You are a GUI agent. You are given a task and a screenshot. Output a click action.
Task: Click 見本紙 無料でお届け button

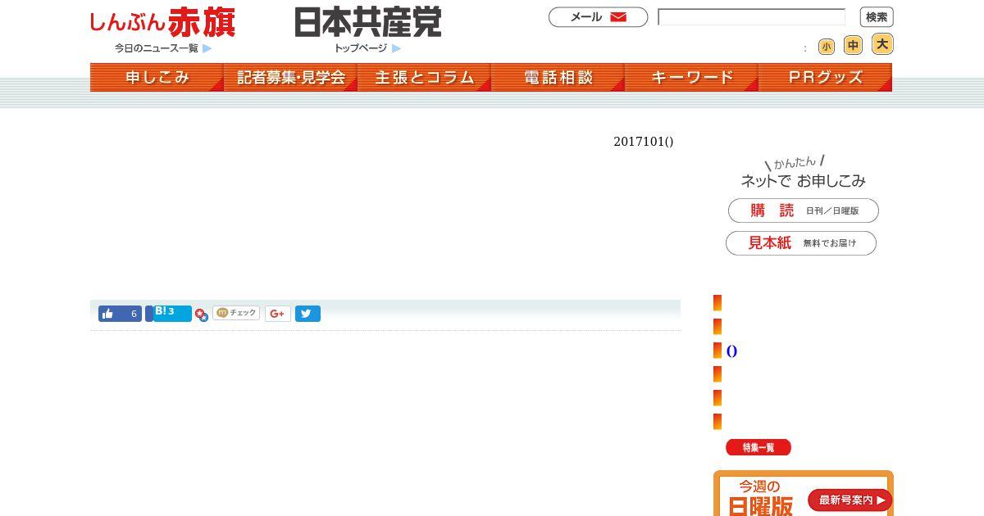tap(801, 243)
